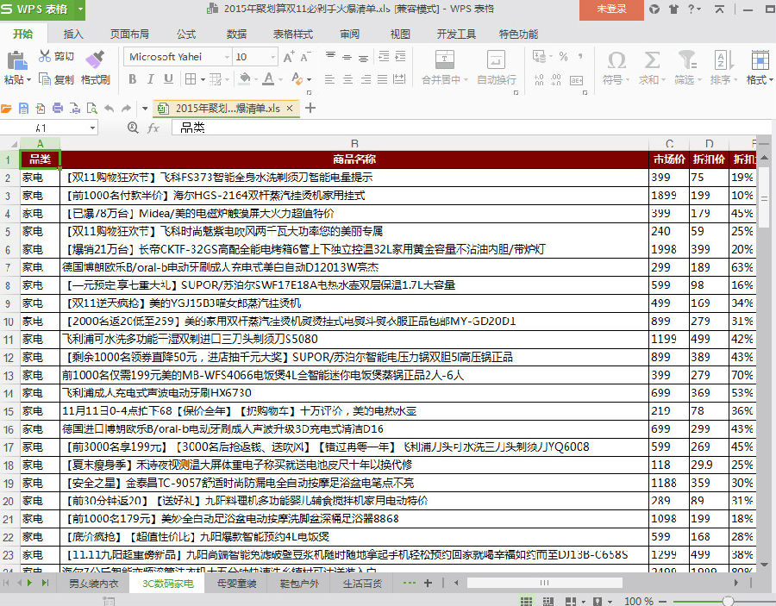Click justify alignment icon

coord(382,78)
